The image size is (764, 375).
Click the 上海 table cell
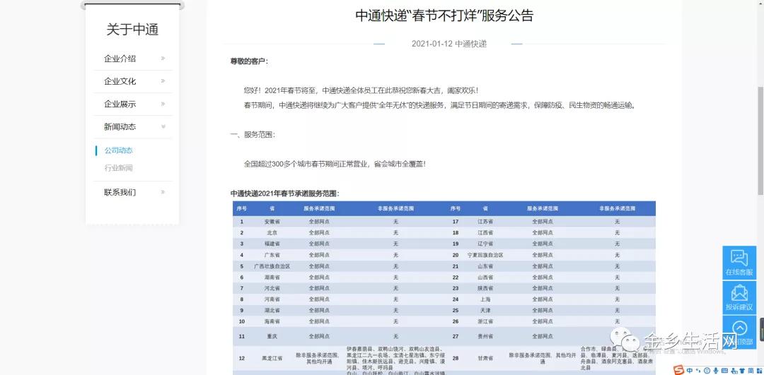click(485, 299)
